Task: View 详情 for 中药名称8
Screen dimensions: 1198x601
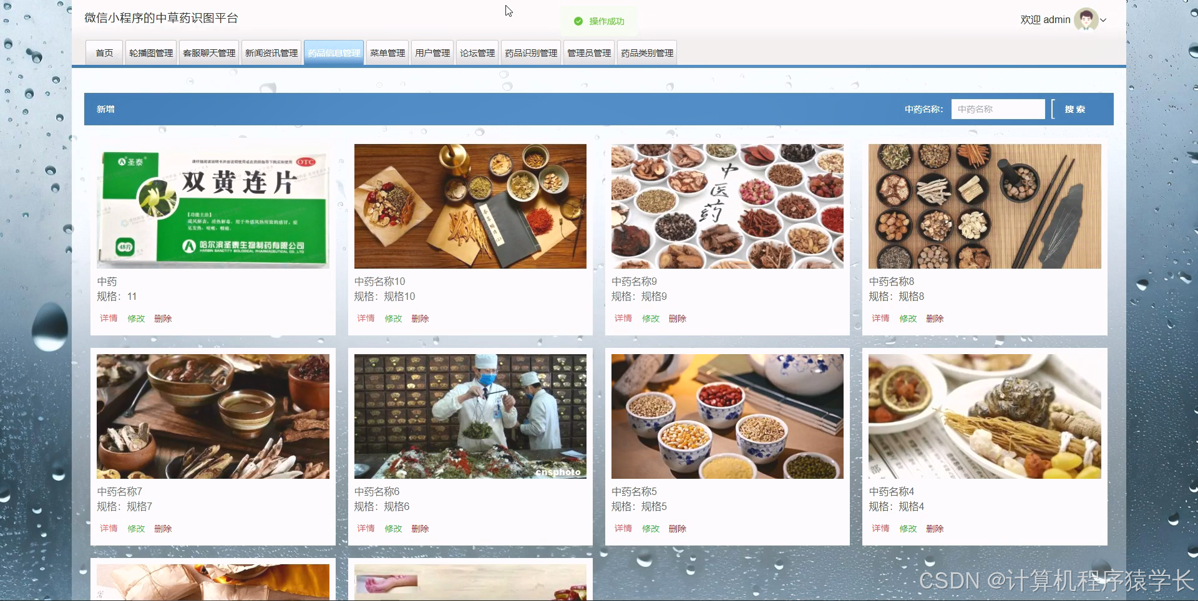Action: (x=880, y=319)
